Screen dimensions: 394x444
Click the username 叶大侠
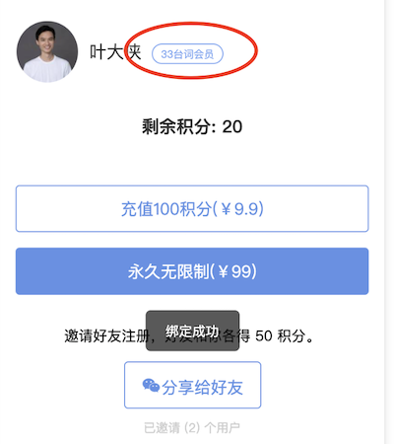point(115,52)
